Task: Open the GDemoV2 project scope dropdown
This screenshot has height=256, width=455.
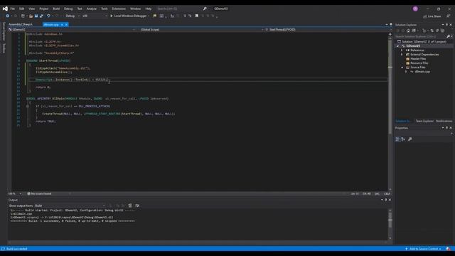Action: pos(72,30)
